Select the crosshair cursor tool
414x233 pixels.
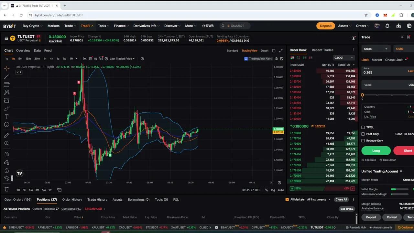[6, 68]
